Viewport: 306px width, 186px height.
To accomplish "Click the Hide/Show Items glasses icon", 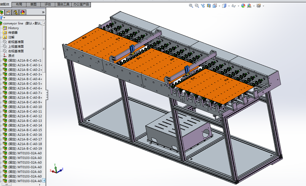I will click(233, 6).
